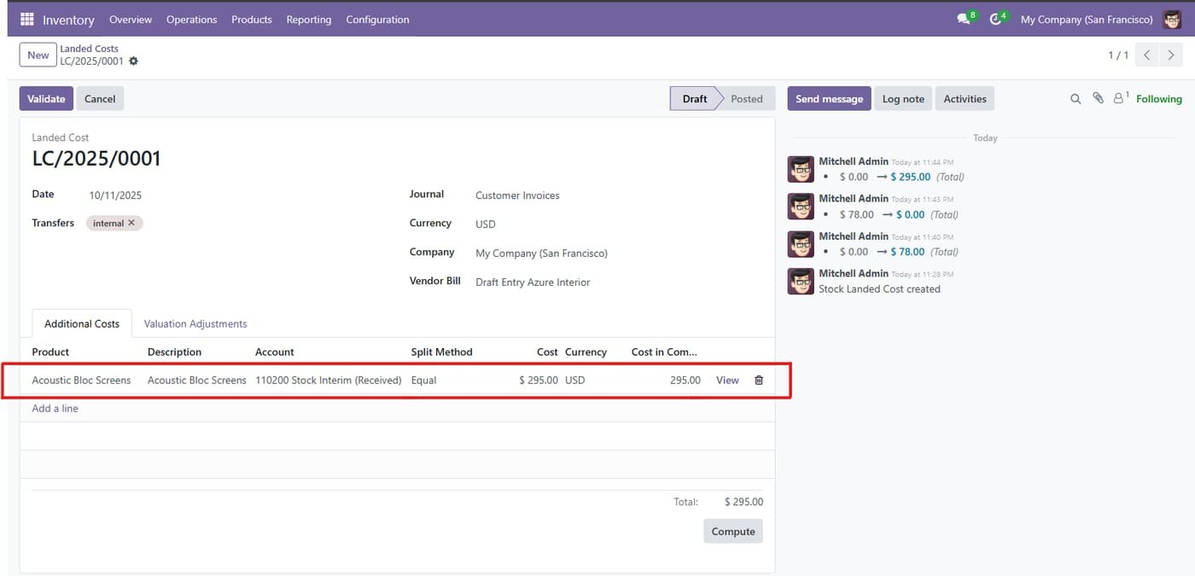Open the Landed Costs breadcrumb link

click(x=89, y=49)
